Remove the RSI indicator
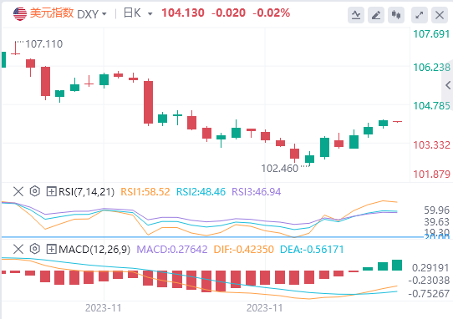Viewport: 453px width, 319px height. [x=18, y=191]
